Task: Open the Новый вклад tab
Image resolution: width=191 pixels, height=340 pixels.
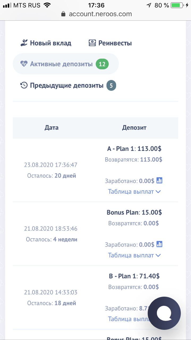Action: pos(46,43)
